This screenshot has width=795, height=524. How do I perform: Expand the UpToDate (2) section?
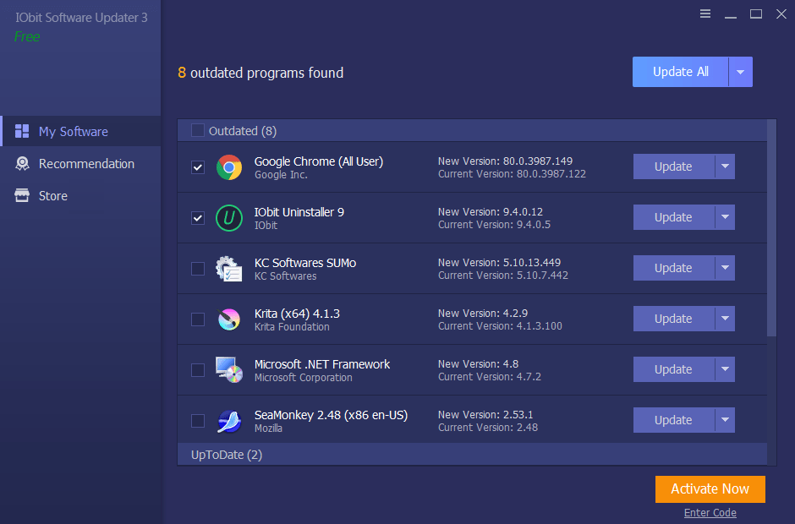472,455
